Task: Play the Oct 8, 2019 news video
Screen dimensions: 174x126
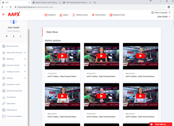Action: pos(62,96)
